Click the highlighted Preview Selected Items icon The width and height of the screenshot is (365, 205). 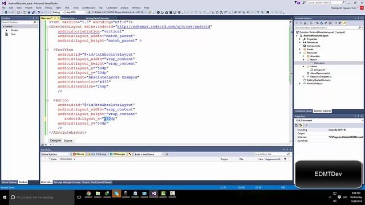click(344, 23)
